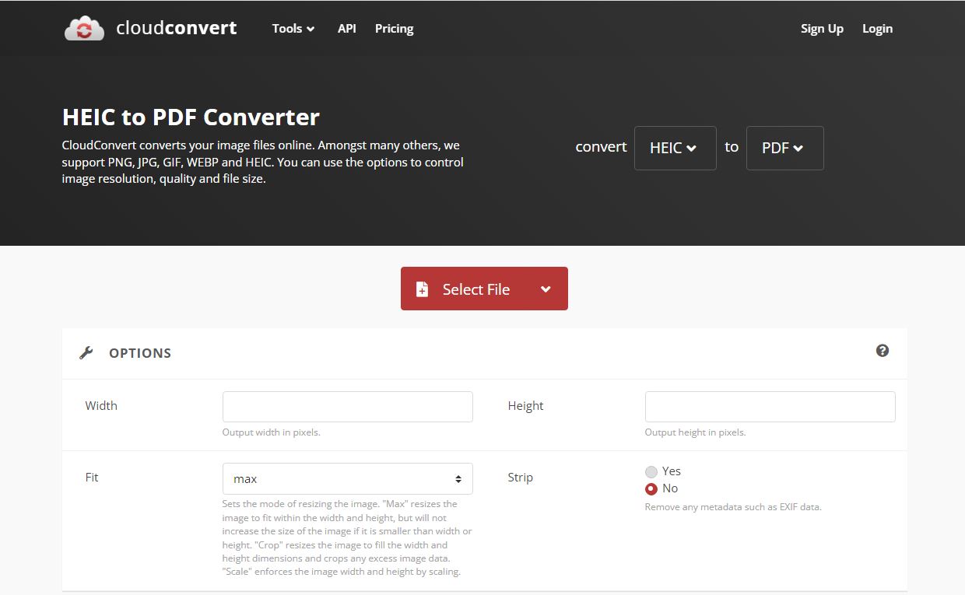Click the CloudConvert cloud logo icon

pyautogui.click(x=84, y=29)
